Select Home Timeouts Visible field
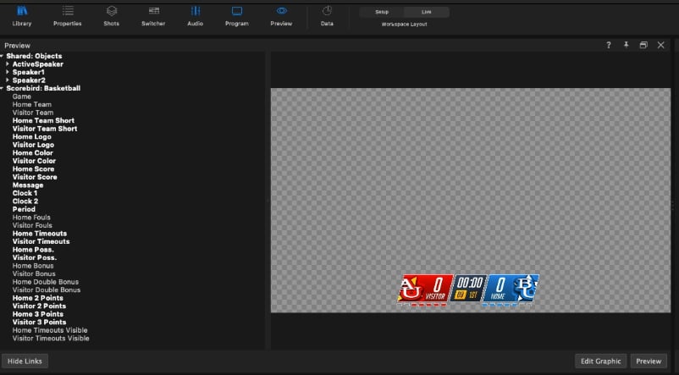 pyautogui.click(x=50, y=330)
